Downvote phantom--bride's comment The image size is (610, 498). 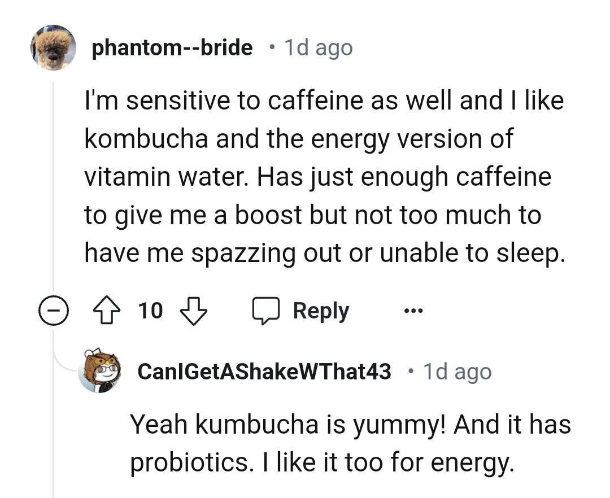[x=193, y=310]
